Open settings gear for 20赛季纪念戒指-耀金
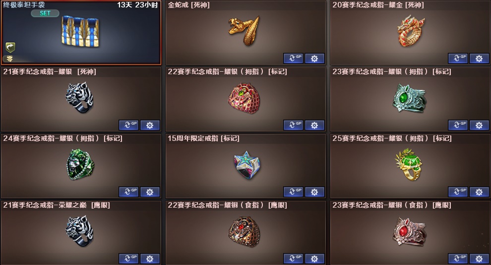This screenshot has height=265, width=491. [479, 58]
